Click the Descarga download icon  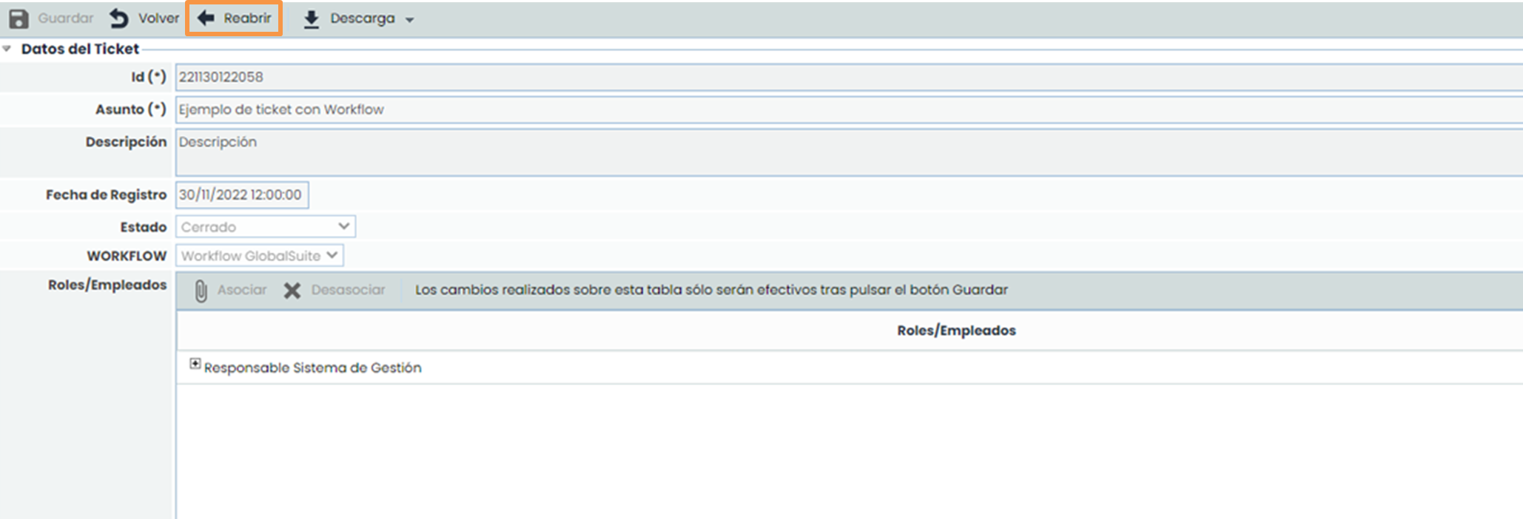click(312, 19)
